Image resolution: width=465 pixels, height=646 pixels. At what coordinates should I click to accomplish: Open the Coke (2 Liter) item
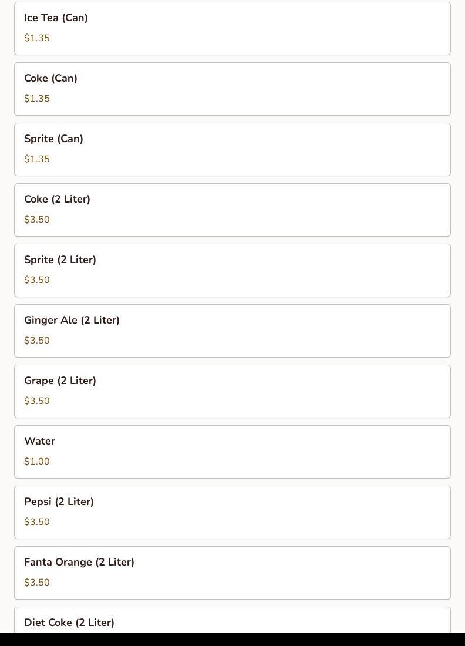(232, 210)
